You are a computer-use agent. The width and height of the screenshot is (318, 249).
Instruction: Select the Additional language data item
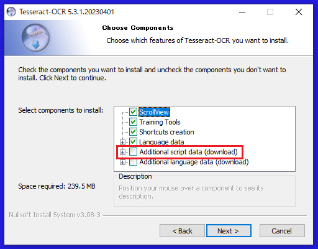[194, 162]
